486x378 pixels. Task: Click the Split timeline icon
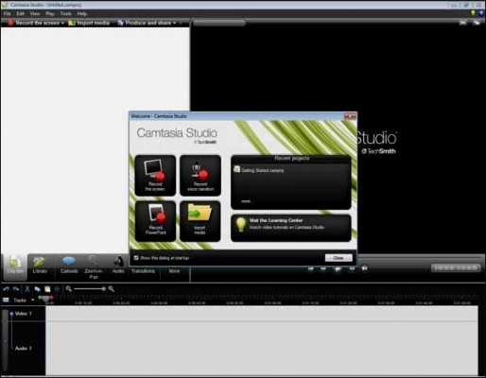point(57,289)
